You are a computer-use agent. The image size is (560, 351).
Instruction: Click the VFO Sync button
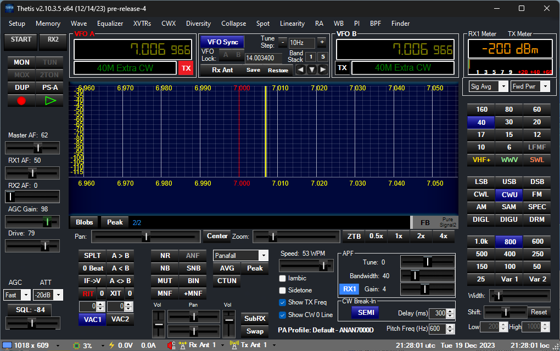[223, 42]
